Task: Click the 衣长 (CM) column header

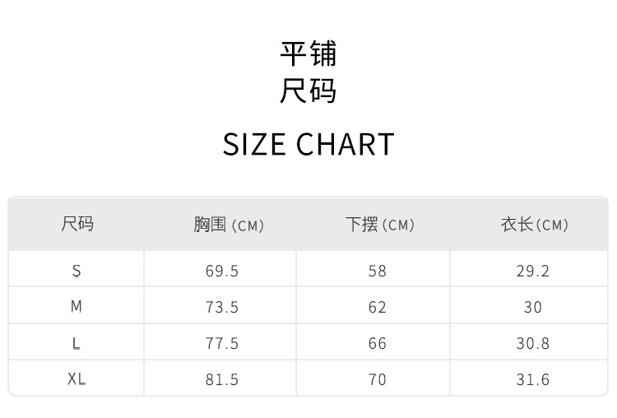Action: point(534,225)
